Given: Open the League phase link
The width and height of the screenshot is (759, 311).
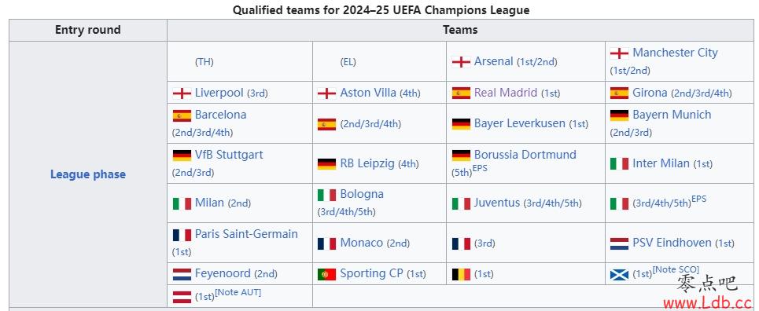Looking at the screenshot, I should click(x=88, y=174).
